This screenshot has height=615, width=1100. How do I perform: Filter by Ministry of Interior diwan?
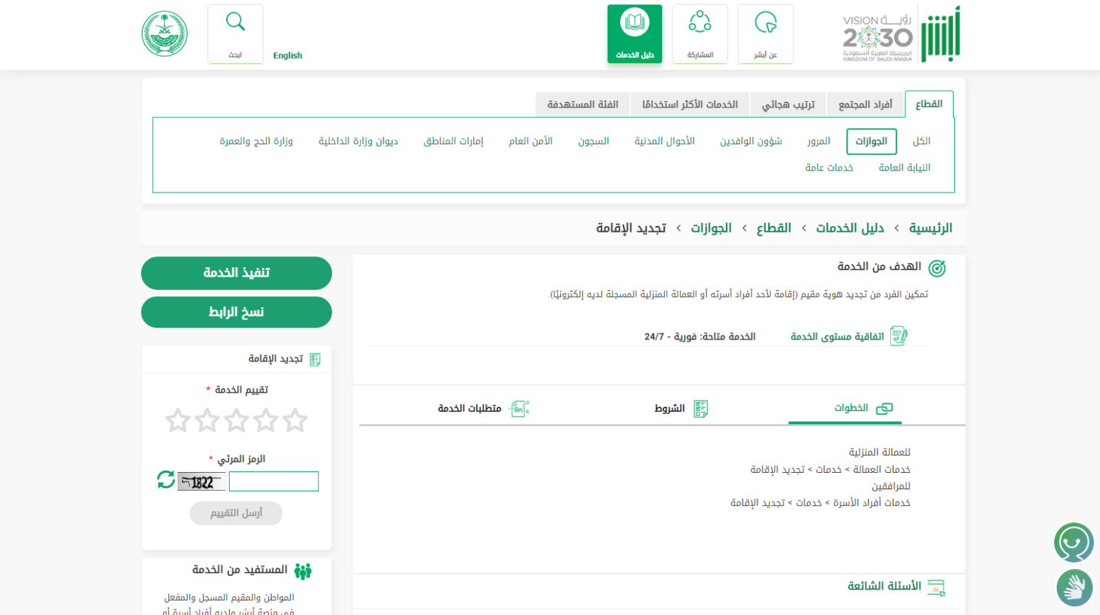pyautogui.click(x=358, y=141)
